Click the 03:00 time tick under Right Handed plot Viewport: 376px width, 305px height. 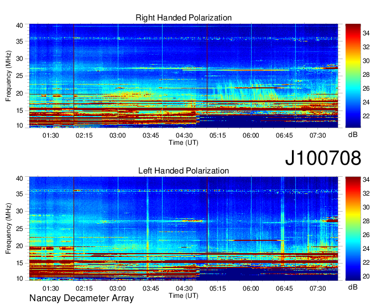pos(117,135)
